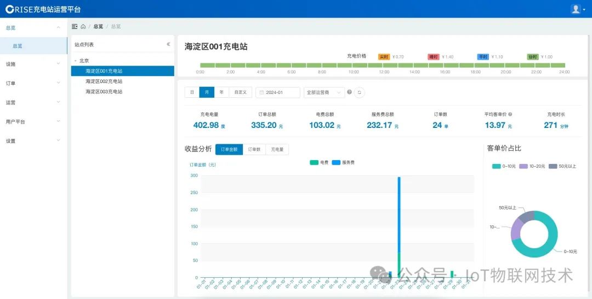Click the gray-blue 50元以上 donut segment
Viewport: 592px width, 299px height.
coord(527,216)
